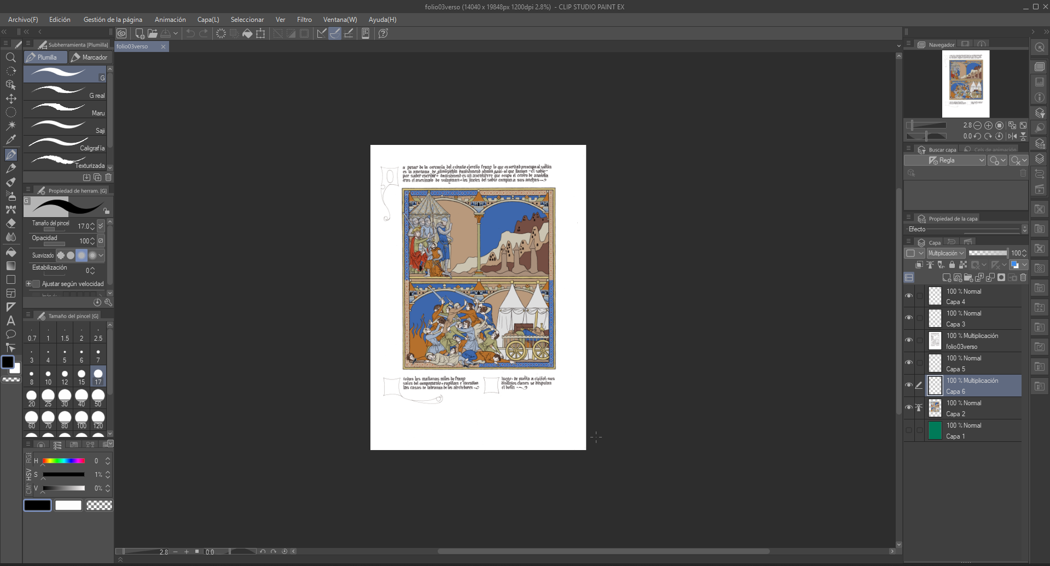This screenshot has width=1050, height=566.
Task: Zoom out using the Navigator minus icon
Action: (x=977, y=125)
